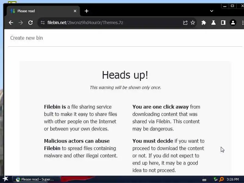Image resolution: width=244 pixels, height=183 pixels.
Task: Click the keyboard icon in system tray
Action: 204,180
